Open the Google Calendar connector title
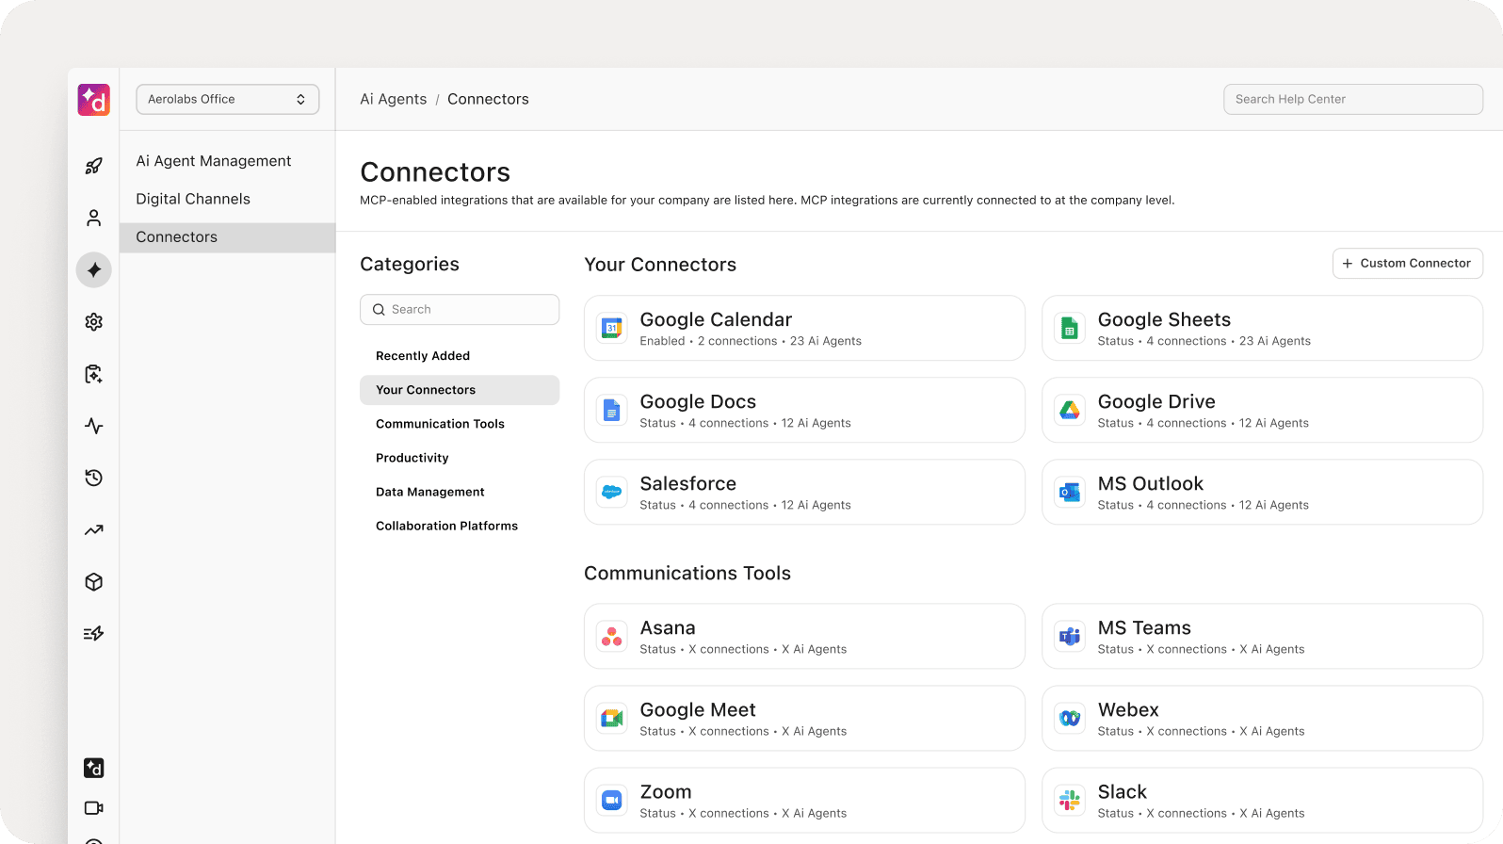 point(716,320)
